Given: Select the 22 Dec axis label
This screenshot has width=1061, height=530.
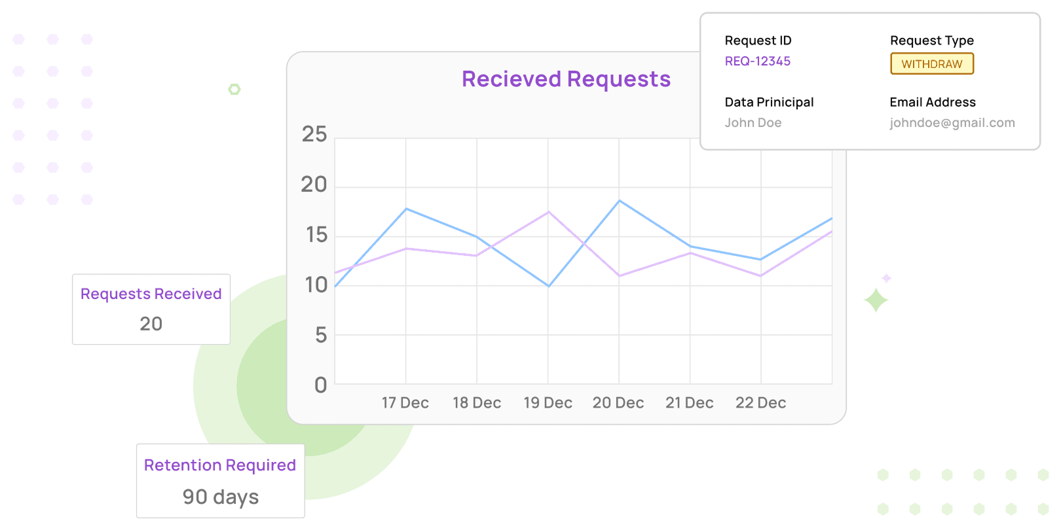Looking at the screenshot, I should 760,402.
